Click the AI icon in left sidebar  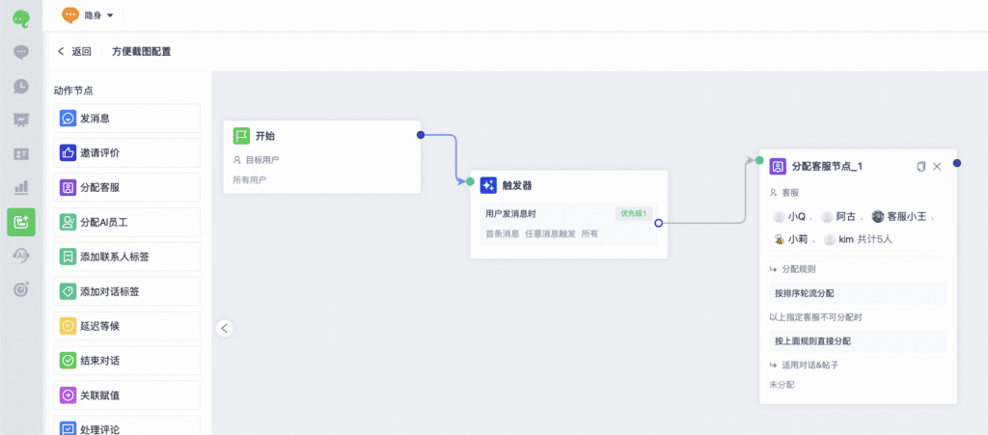[21, 255]
